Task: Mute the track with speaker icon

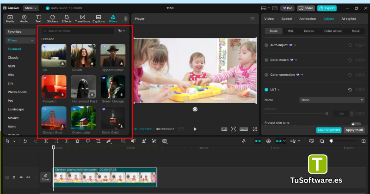Action: (x=28, y=177)
